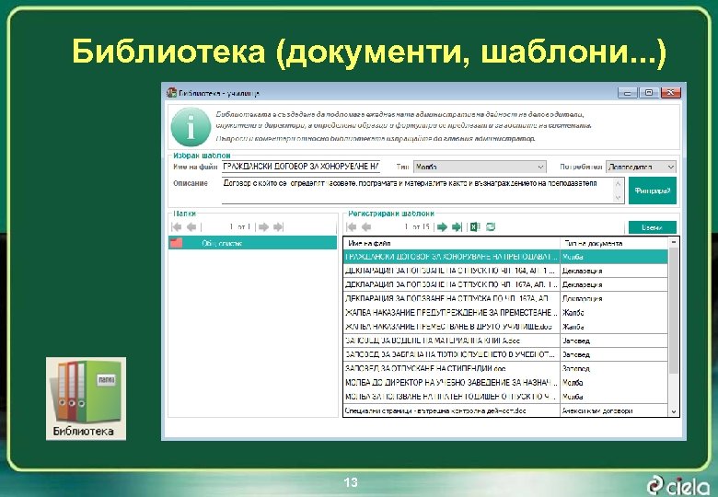Screen dimensions: 718x497
Task: Refresh the registered templates list
Action: pyautogui.click(x=491, y=227)
